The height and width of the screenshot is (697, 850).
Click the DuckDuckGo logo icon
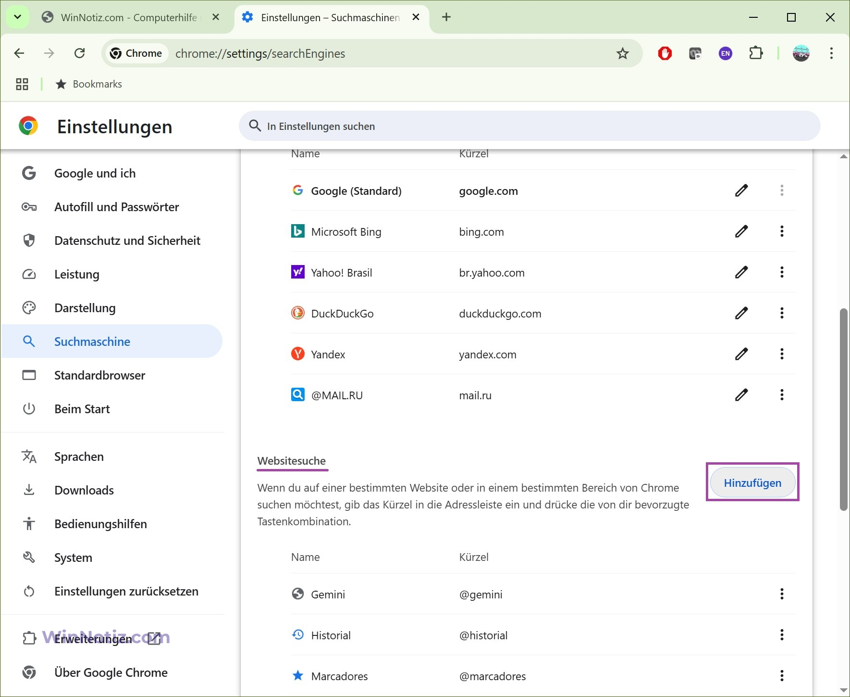(298, 313)
